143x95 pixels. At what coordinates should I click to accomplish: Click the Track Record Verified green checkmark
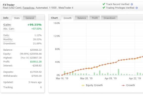[104, 4]
